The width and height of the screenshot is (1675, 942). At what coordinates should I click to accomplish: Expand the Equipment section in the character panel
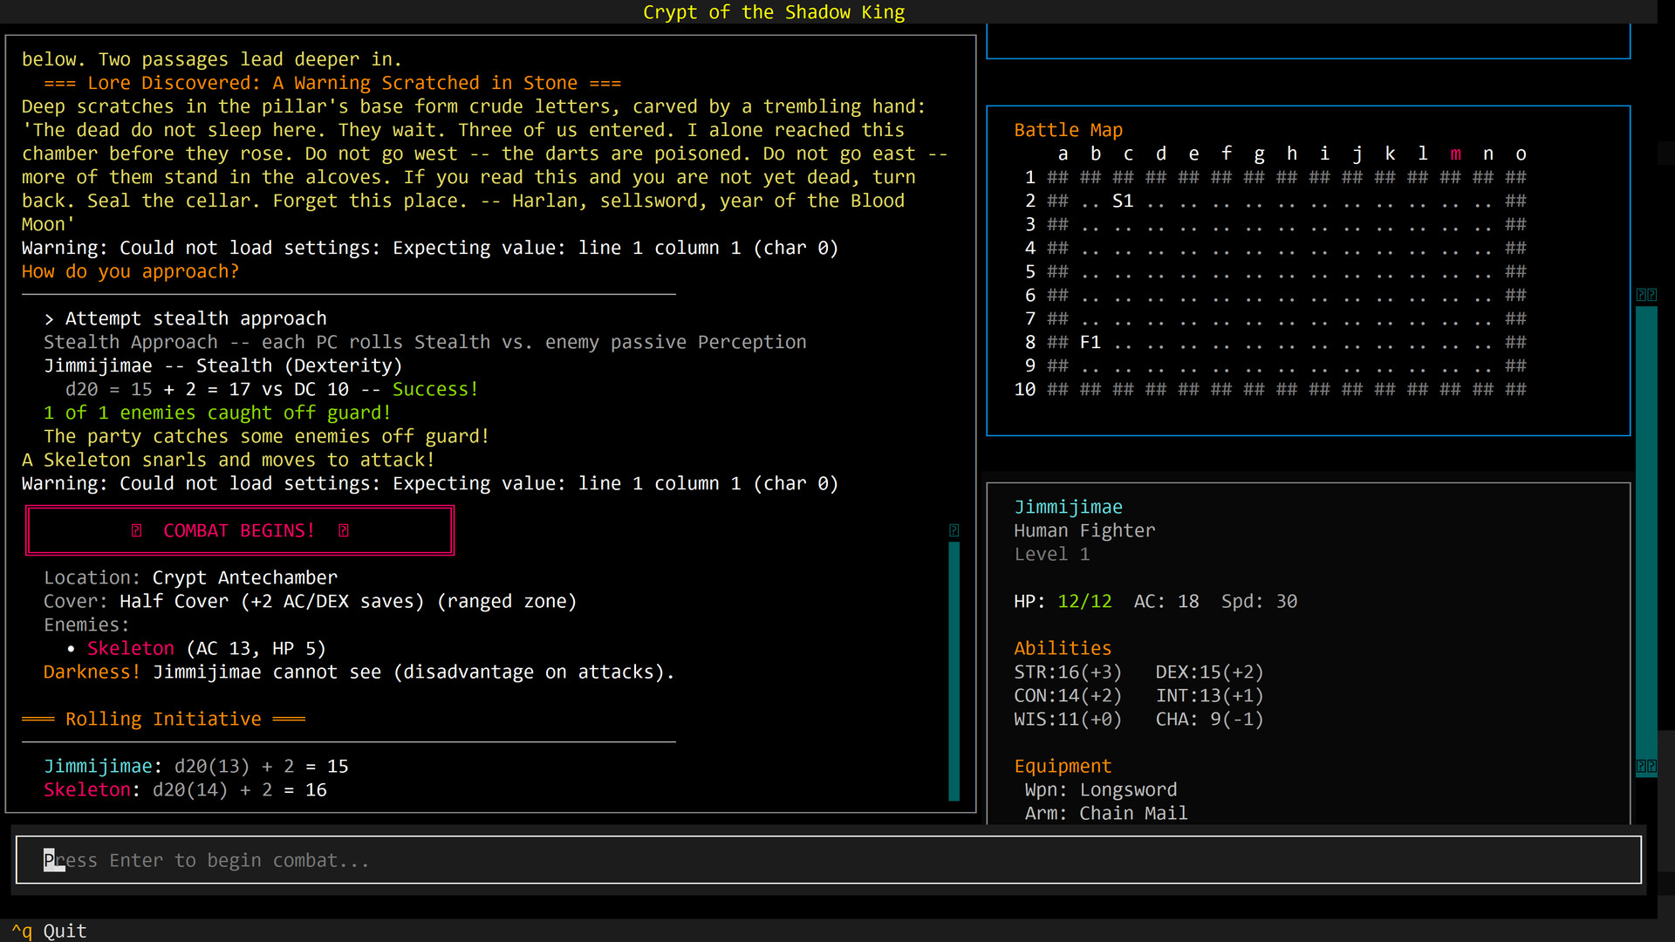[1063, 766]
